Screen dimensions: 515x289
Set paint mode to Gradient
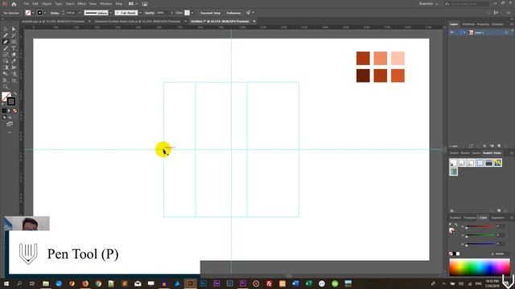[10, 111]
